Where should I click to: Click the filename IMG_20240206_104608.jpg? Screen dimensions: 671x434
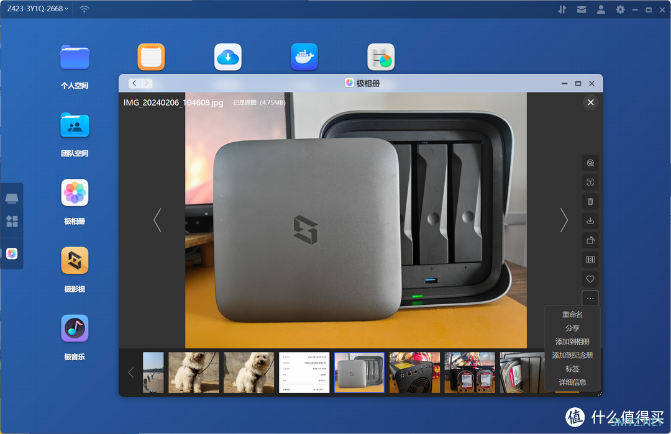173,102
